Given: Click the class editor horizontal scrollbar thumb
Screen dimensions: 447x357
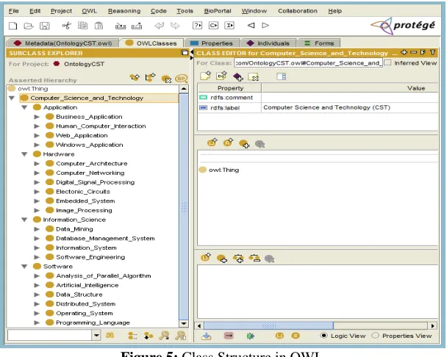Looking at the screenshot, I should coord(268,325).
